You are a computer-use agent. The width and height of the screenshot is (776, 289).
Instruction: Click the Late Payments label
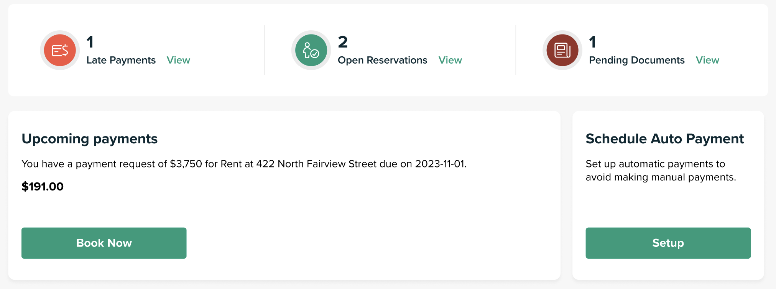pyautogui.click(x=121, y=60)
